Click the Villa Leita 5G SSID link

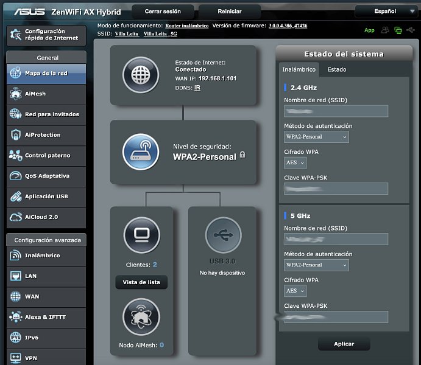click(160, 34)
